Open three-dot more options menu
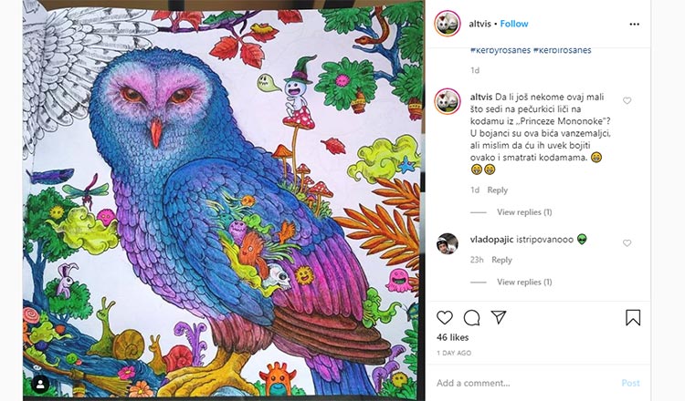The height and width of the screenshot is (401, 685). [634, 24]
